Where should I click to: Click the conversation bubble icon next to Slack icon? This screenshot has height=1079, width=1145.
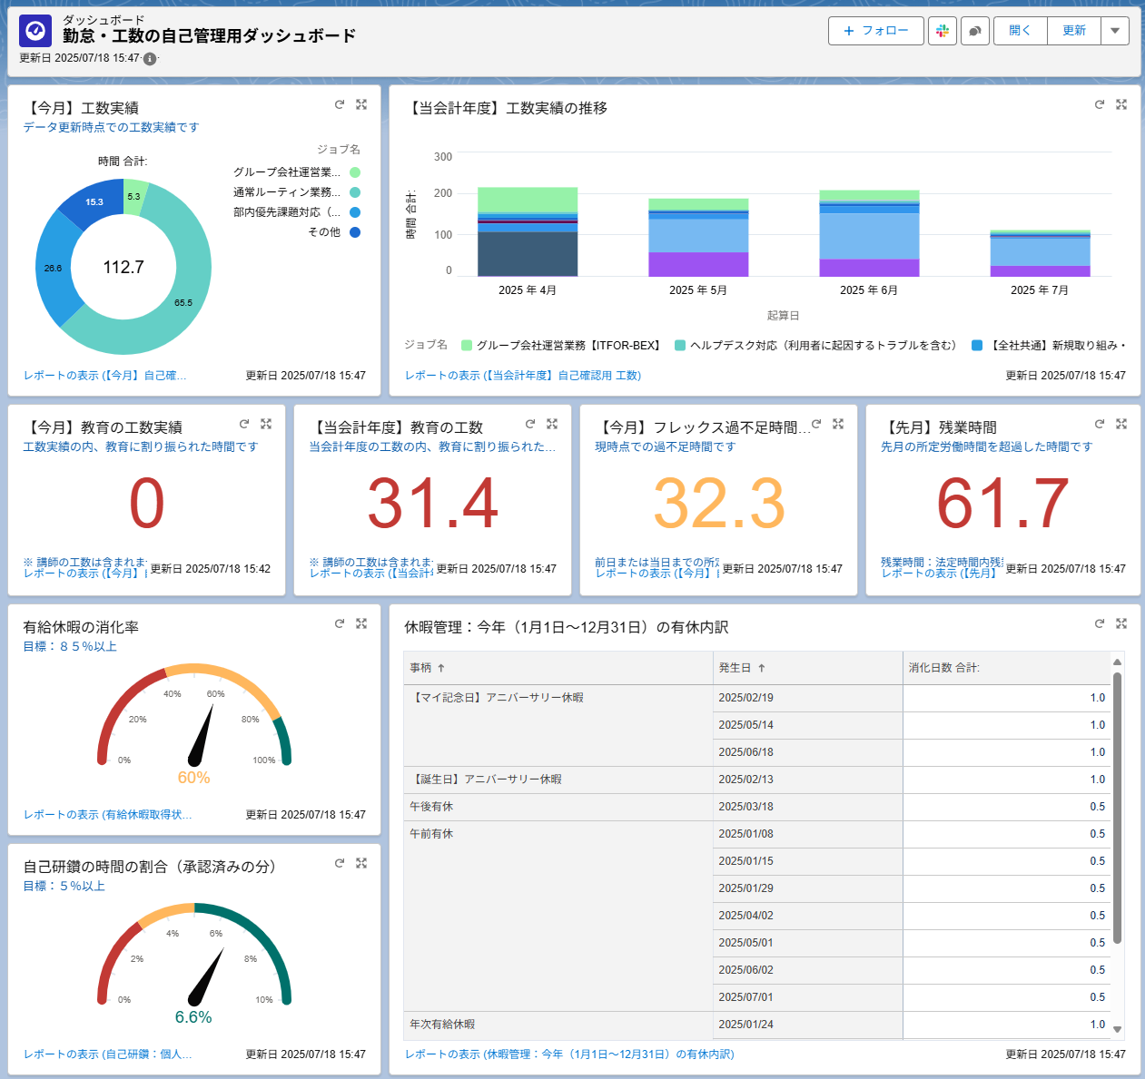click(x=974, y=30)
